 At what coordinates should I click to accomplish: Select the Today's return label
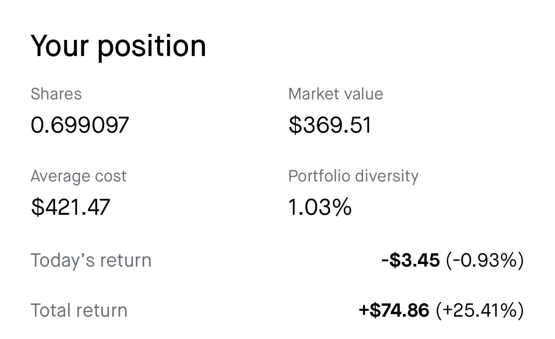coord(91,260)
